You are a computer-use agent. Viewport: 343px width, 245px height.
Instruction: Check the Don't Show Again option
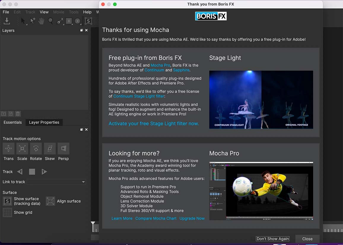(273, 239)
